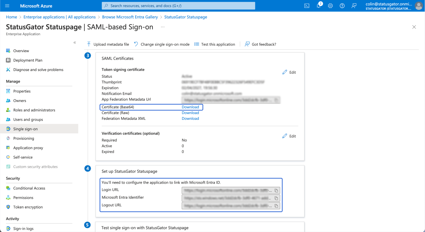
Task: Click the Sign-in logs icon
Action: (8, 229)
